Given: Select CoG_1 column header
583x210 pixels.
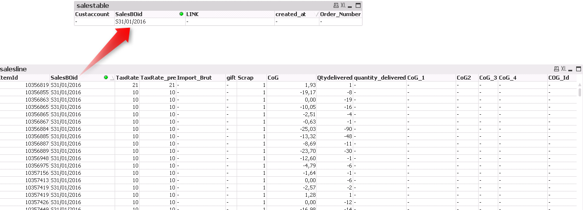Looking at the screenshot, I should 415,78.
